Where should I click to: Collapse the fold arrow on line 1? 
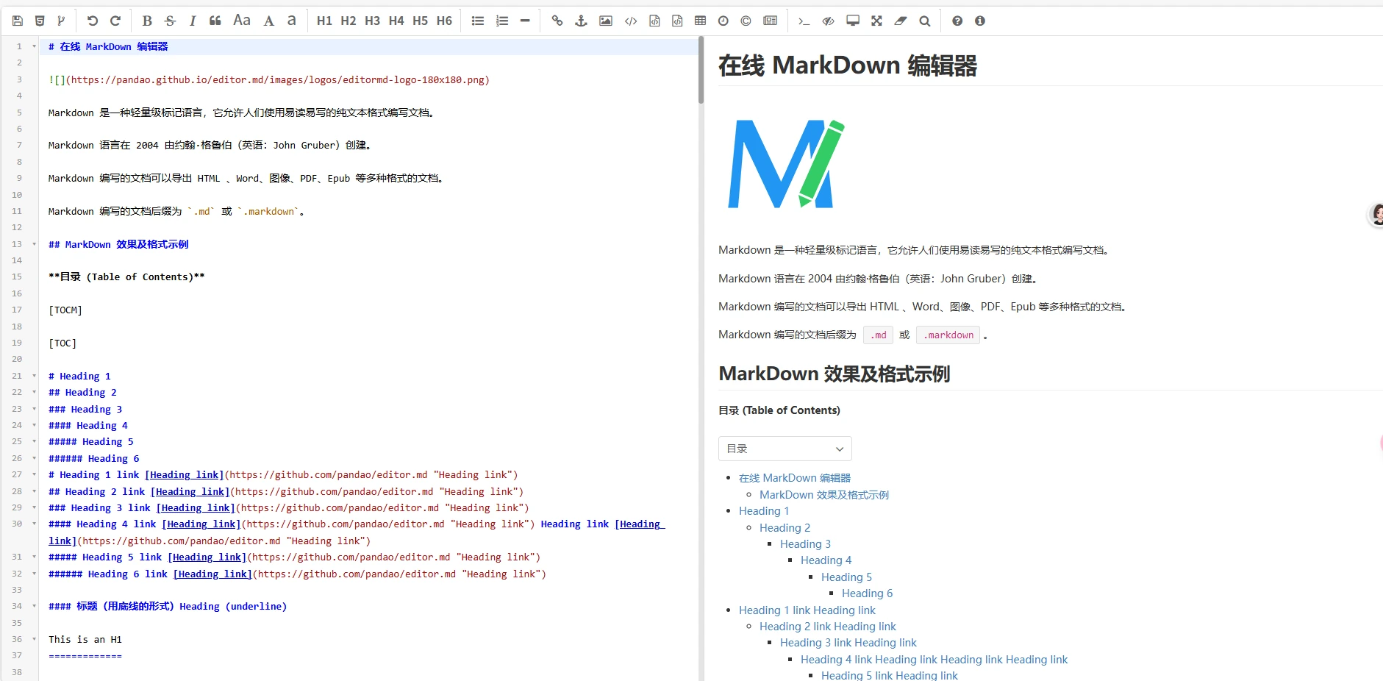click(34, 46)
